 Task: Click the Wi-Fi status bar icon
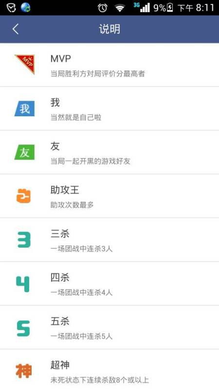pos(120,8)
